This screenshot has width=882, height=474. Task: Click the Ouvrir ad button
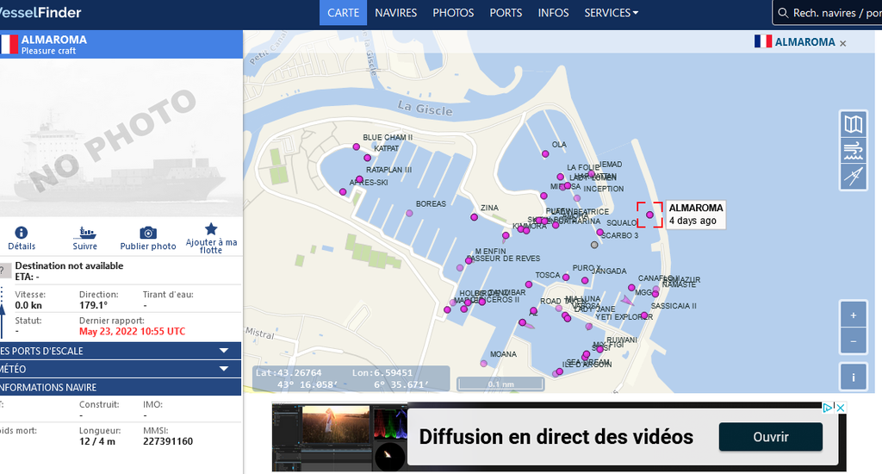point(771,437)
